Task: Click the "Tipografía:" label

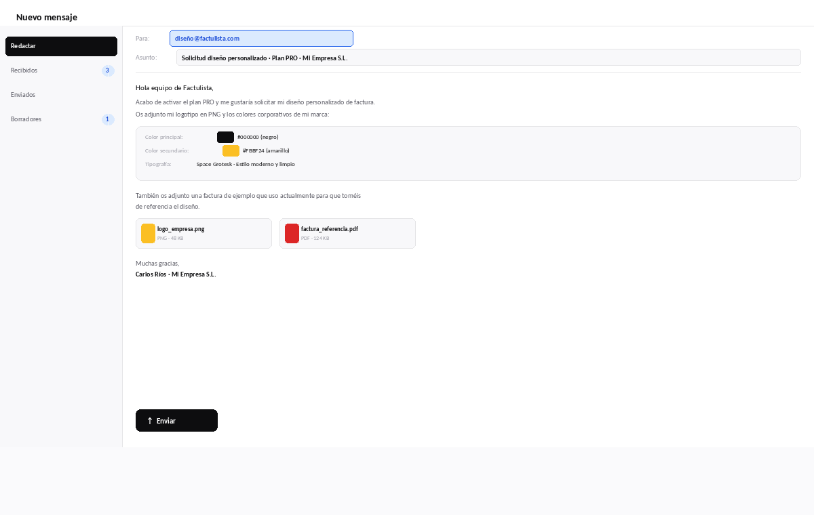Action: (x=158, y=164)
